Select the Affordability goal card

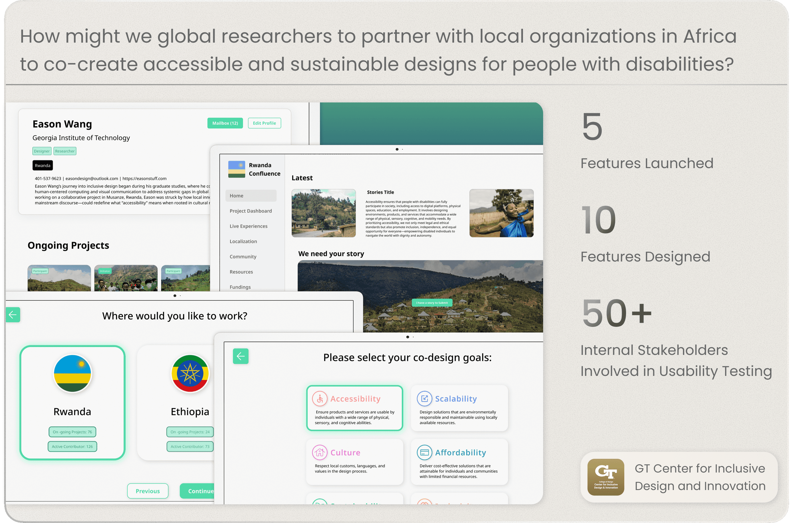point(460,462)
